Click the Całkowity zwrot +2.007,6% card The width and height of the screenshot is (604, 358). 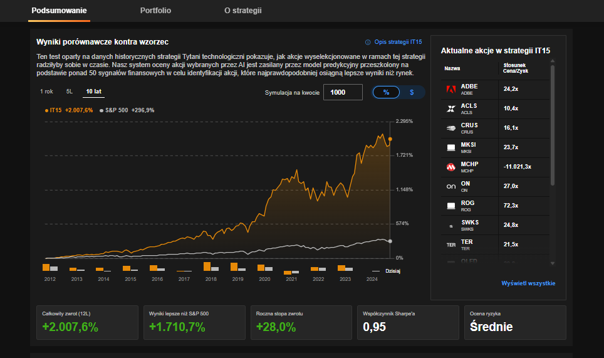(x=88, y=322)
